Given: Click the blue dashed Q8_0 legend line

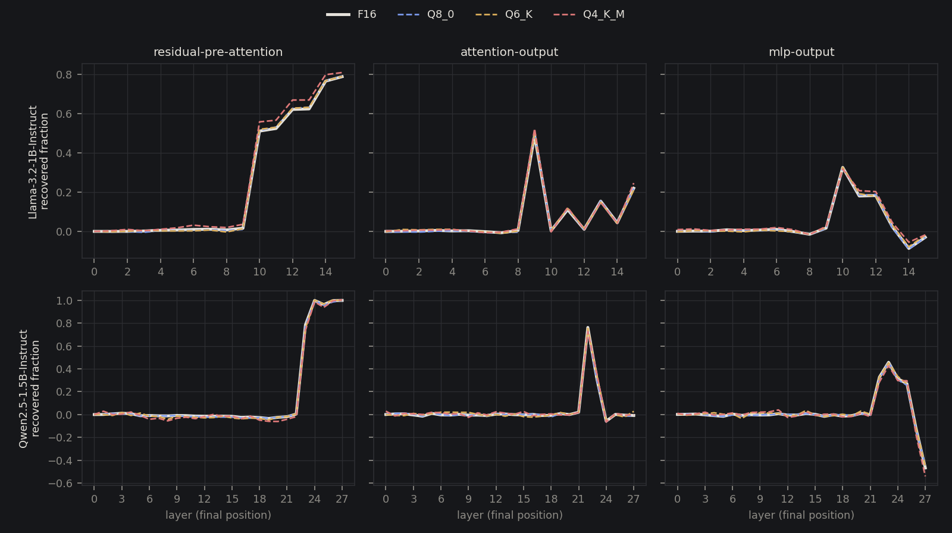Looking at the screenshot, I should 408,14.
